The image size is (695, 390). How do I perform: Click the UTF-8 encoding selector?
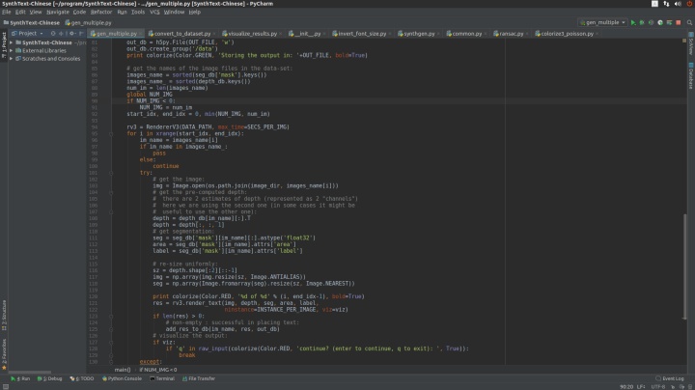tap(657, 386)
